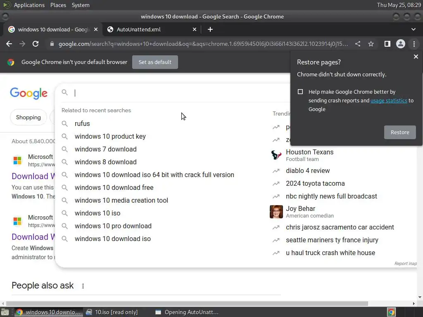Pick windows 10 download iso suggestion
The width and height of the screenshot is (423, 317).
112,239
